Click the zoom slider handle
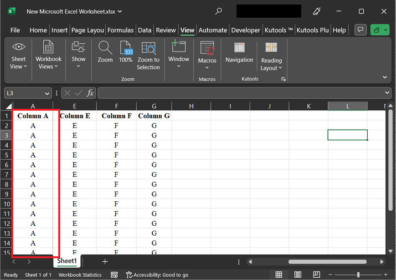 (358, 274)
